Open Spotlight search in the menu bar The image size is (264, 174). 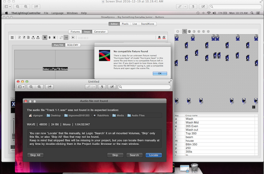[x=252, y=13]
